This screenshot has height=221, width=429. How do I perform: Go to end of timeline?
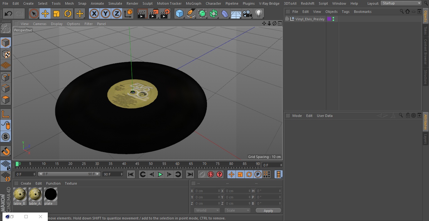(190, 174)
